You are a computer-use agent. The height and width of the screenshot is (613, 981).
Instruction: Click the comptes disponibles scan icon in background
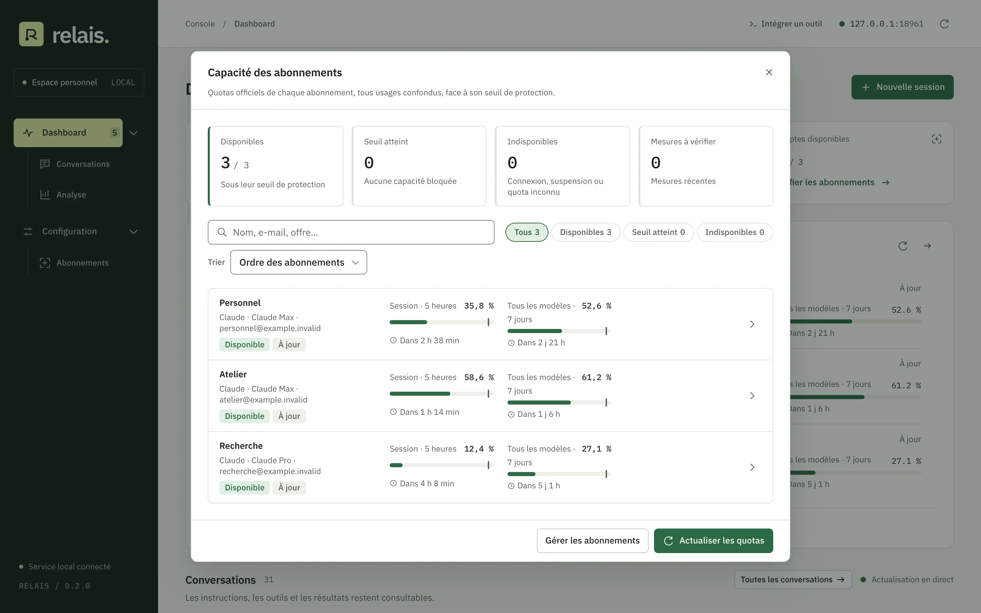(936, 139)
